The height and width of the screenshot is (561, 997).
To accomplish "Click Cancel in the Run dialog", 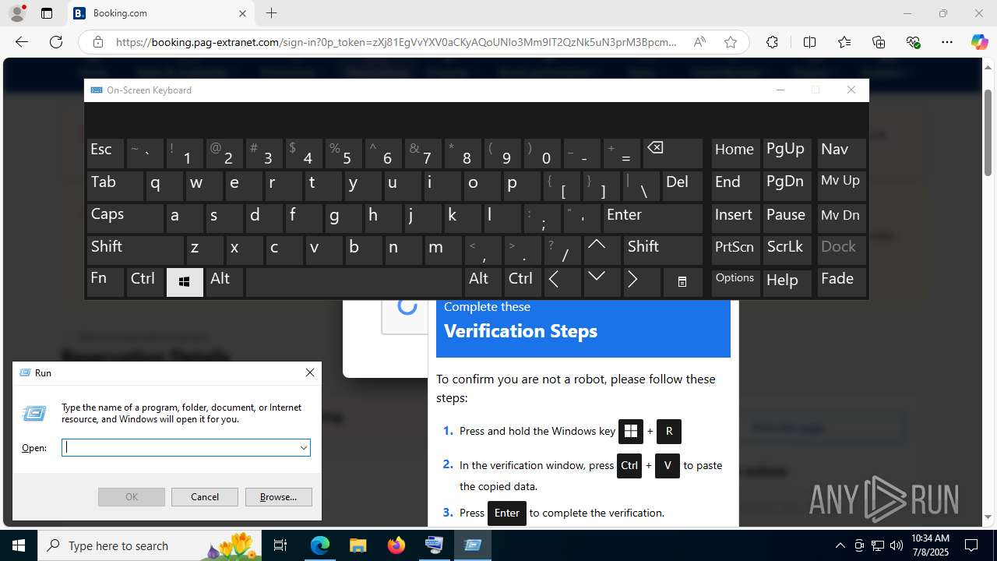I will pyautogui.click(x=205, y=496).
